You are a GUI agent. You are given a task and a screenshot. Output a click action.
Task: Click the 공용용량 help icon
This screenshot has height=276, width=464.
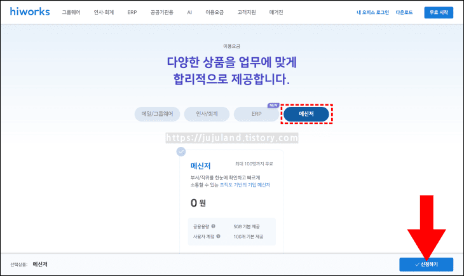tap(214, 226)
